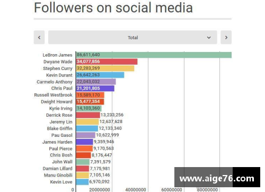Click the Derrick Rose label
The width and height of the screenshot is (265, 192).
[x=59, y=115]
